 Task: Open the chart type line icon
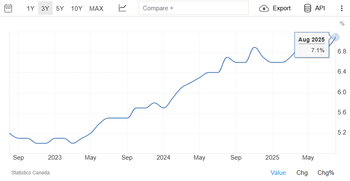[123, 8]
